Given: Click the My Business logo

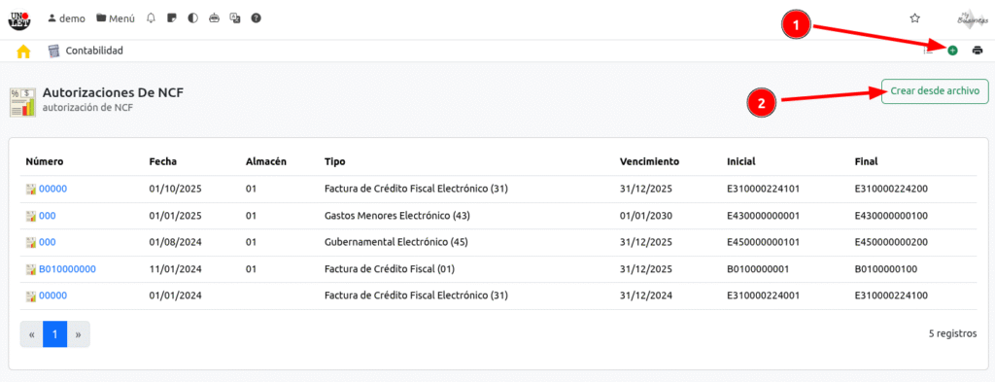Looking at the screenshot, I should (x=969, y=19).
